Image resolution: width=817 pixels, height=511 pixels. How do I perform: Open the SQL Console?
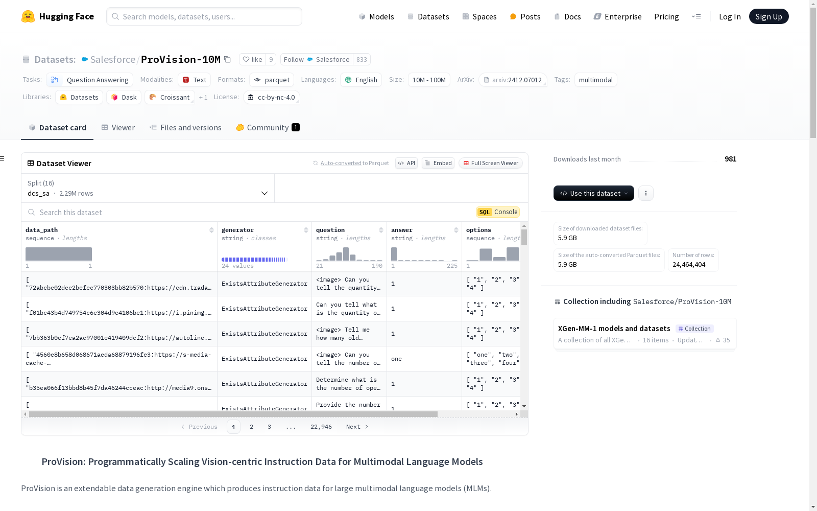pyautogui.click(x=498, y=212)
